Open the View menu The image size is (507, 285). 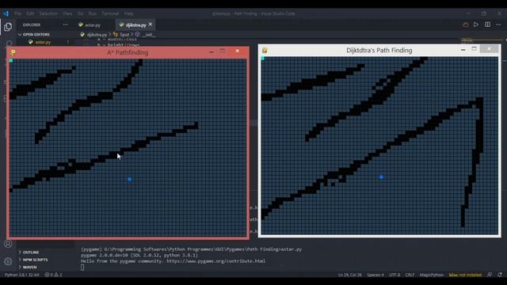(x=67, y=13)
